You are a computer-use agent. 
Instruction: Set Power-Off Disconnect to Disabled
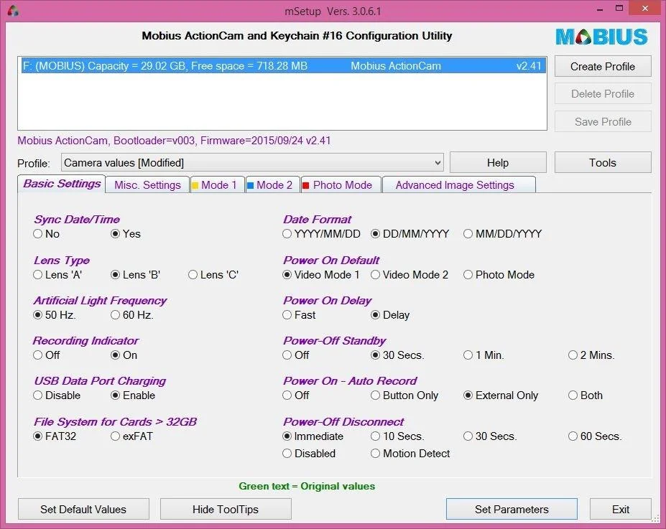309,454
